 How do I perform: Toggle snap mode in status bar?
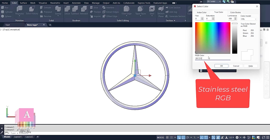(171, 137)
